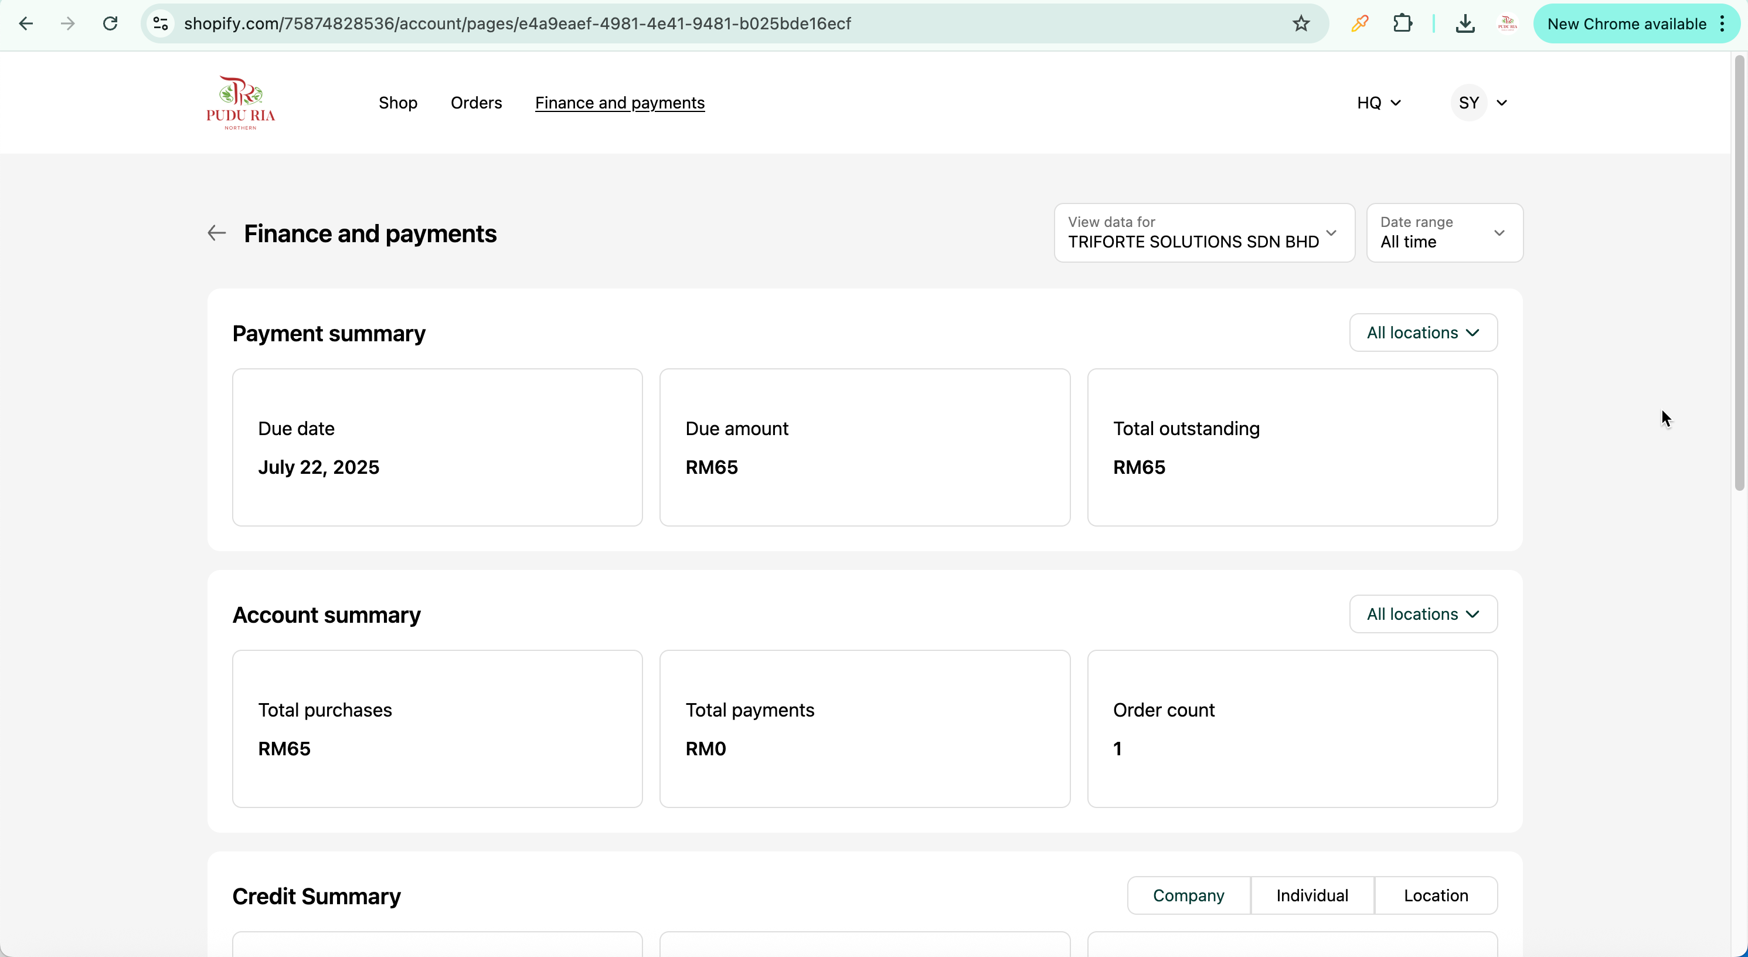Click the Finance and payments nav link
This screenshot has height=957, width=1748.
(x=620, y=103)
